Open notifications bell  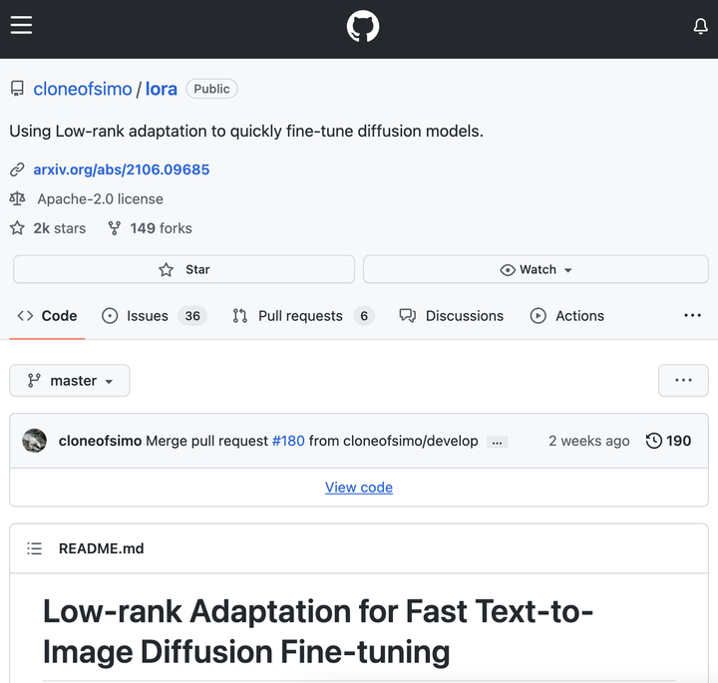(x=700, y=27)
